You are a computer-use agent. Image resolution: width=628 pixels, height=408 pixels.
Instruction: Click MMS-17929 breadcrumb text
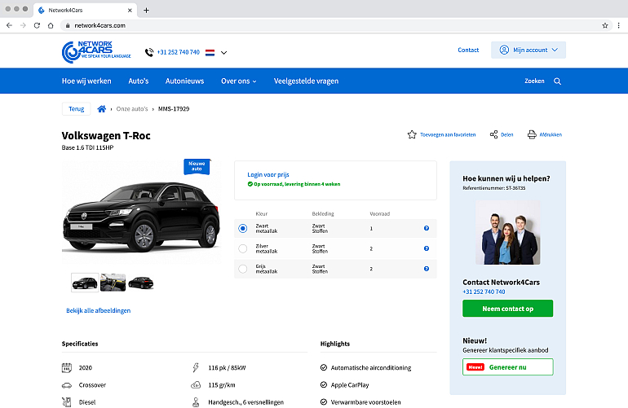click(174, 109)
